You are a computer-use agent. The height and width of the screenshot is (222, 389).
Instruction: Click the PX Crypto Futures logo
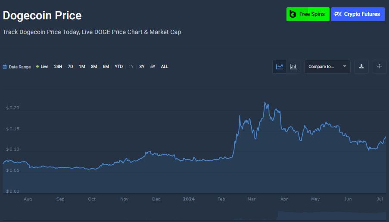click(338, 14)
